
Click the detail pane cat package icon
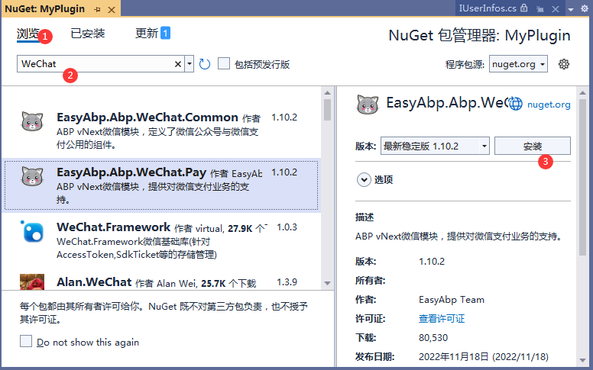(x=368, y=105)
